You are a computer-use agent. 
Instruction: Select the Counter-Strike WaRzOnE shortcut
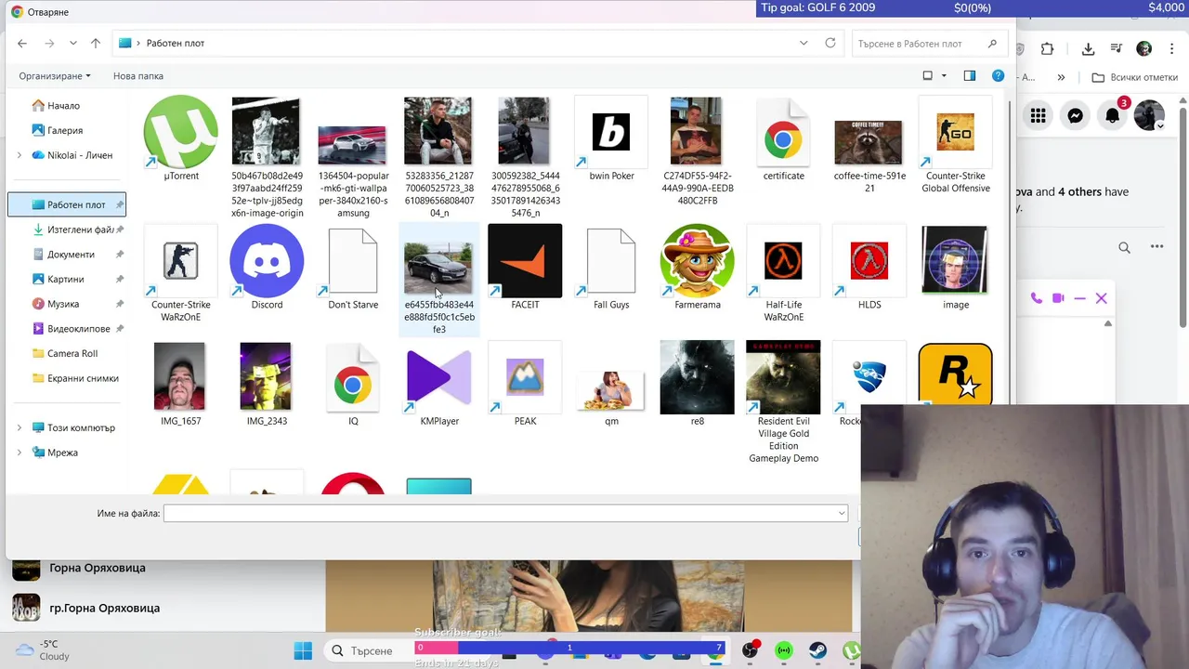181,261
